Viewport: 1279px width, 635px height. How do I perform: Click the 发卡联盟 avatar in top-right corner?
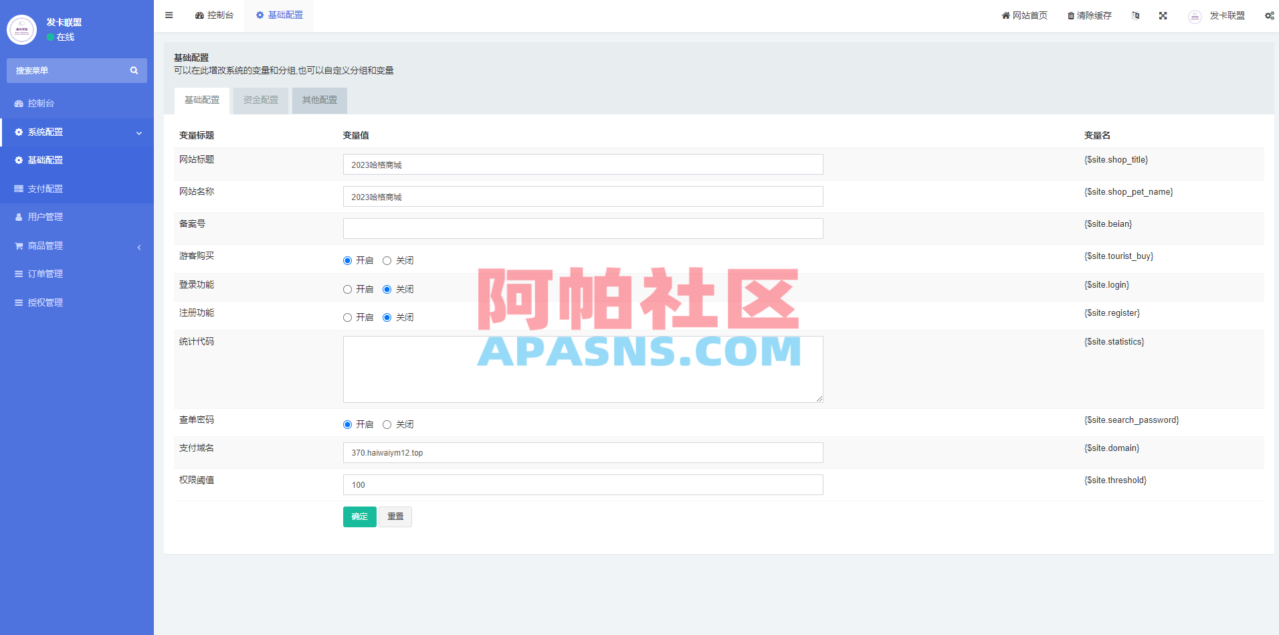tap(1195, 16)
